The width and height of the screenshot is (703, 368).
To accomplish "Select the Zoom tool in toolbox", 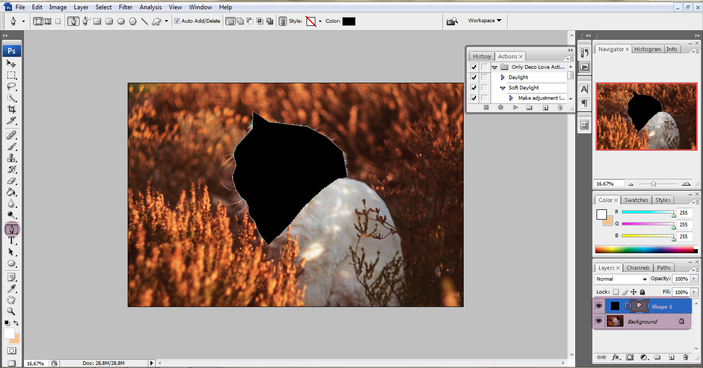I will 11,312.
